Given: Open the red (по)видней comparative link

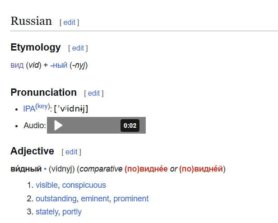Looking at the screenshot, I should pos(201,169).
